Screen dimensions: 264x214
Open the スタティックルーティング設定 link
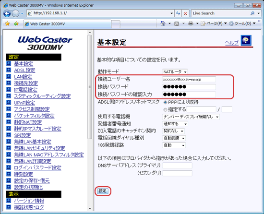pyautogui.click(x=42, y=96)
